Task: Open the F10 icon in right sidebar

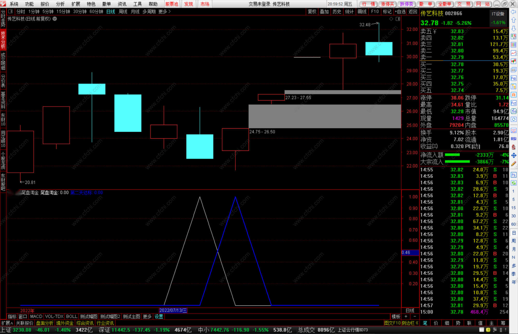Action: pos(514,78)
